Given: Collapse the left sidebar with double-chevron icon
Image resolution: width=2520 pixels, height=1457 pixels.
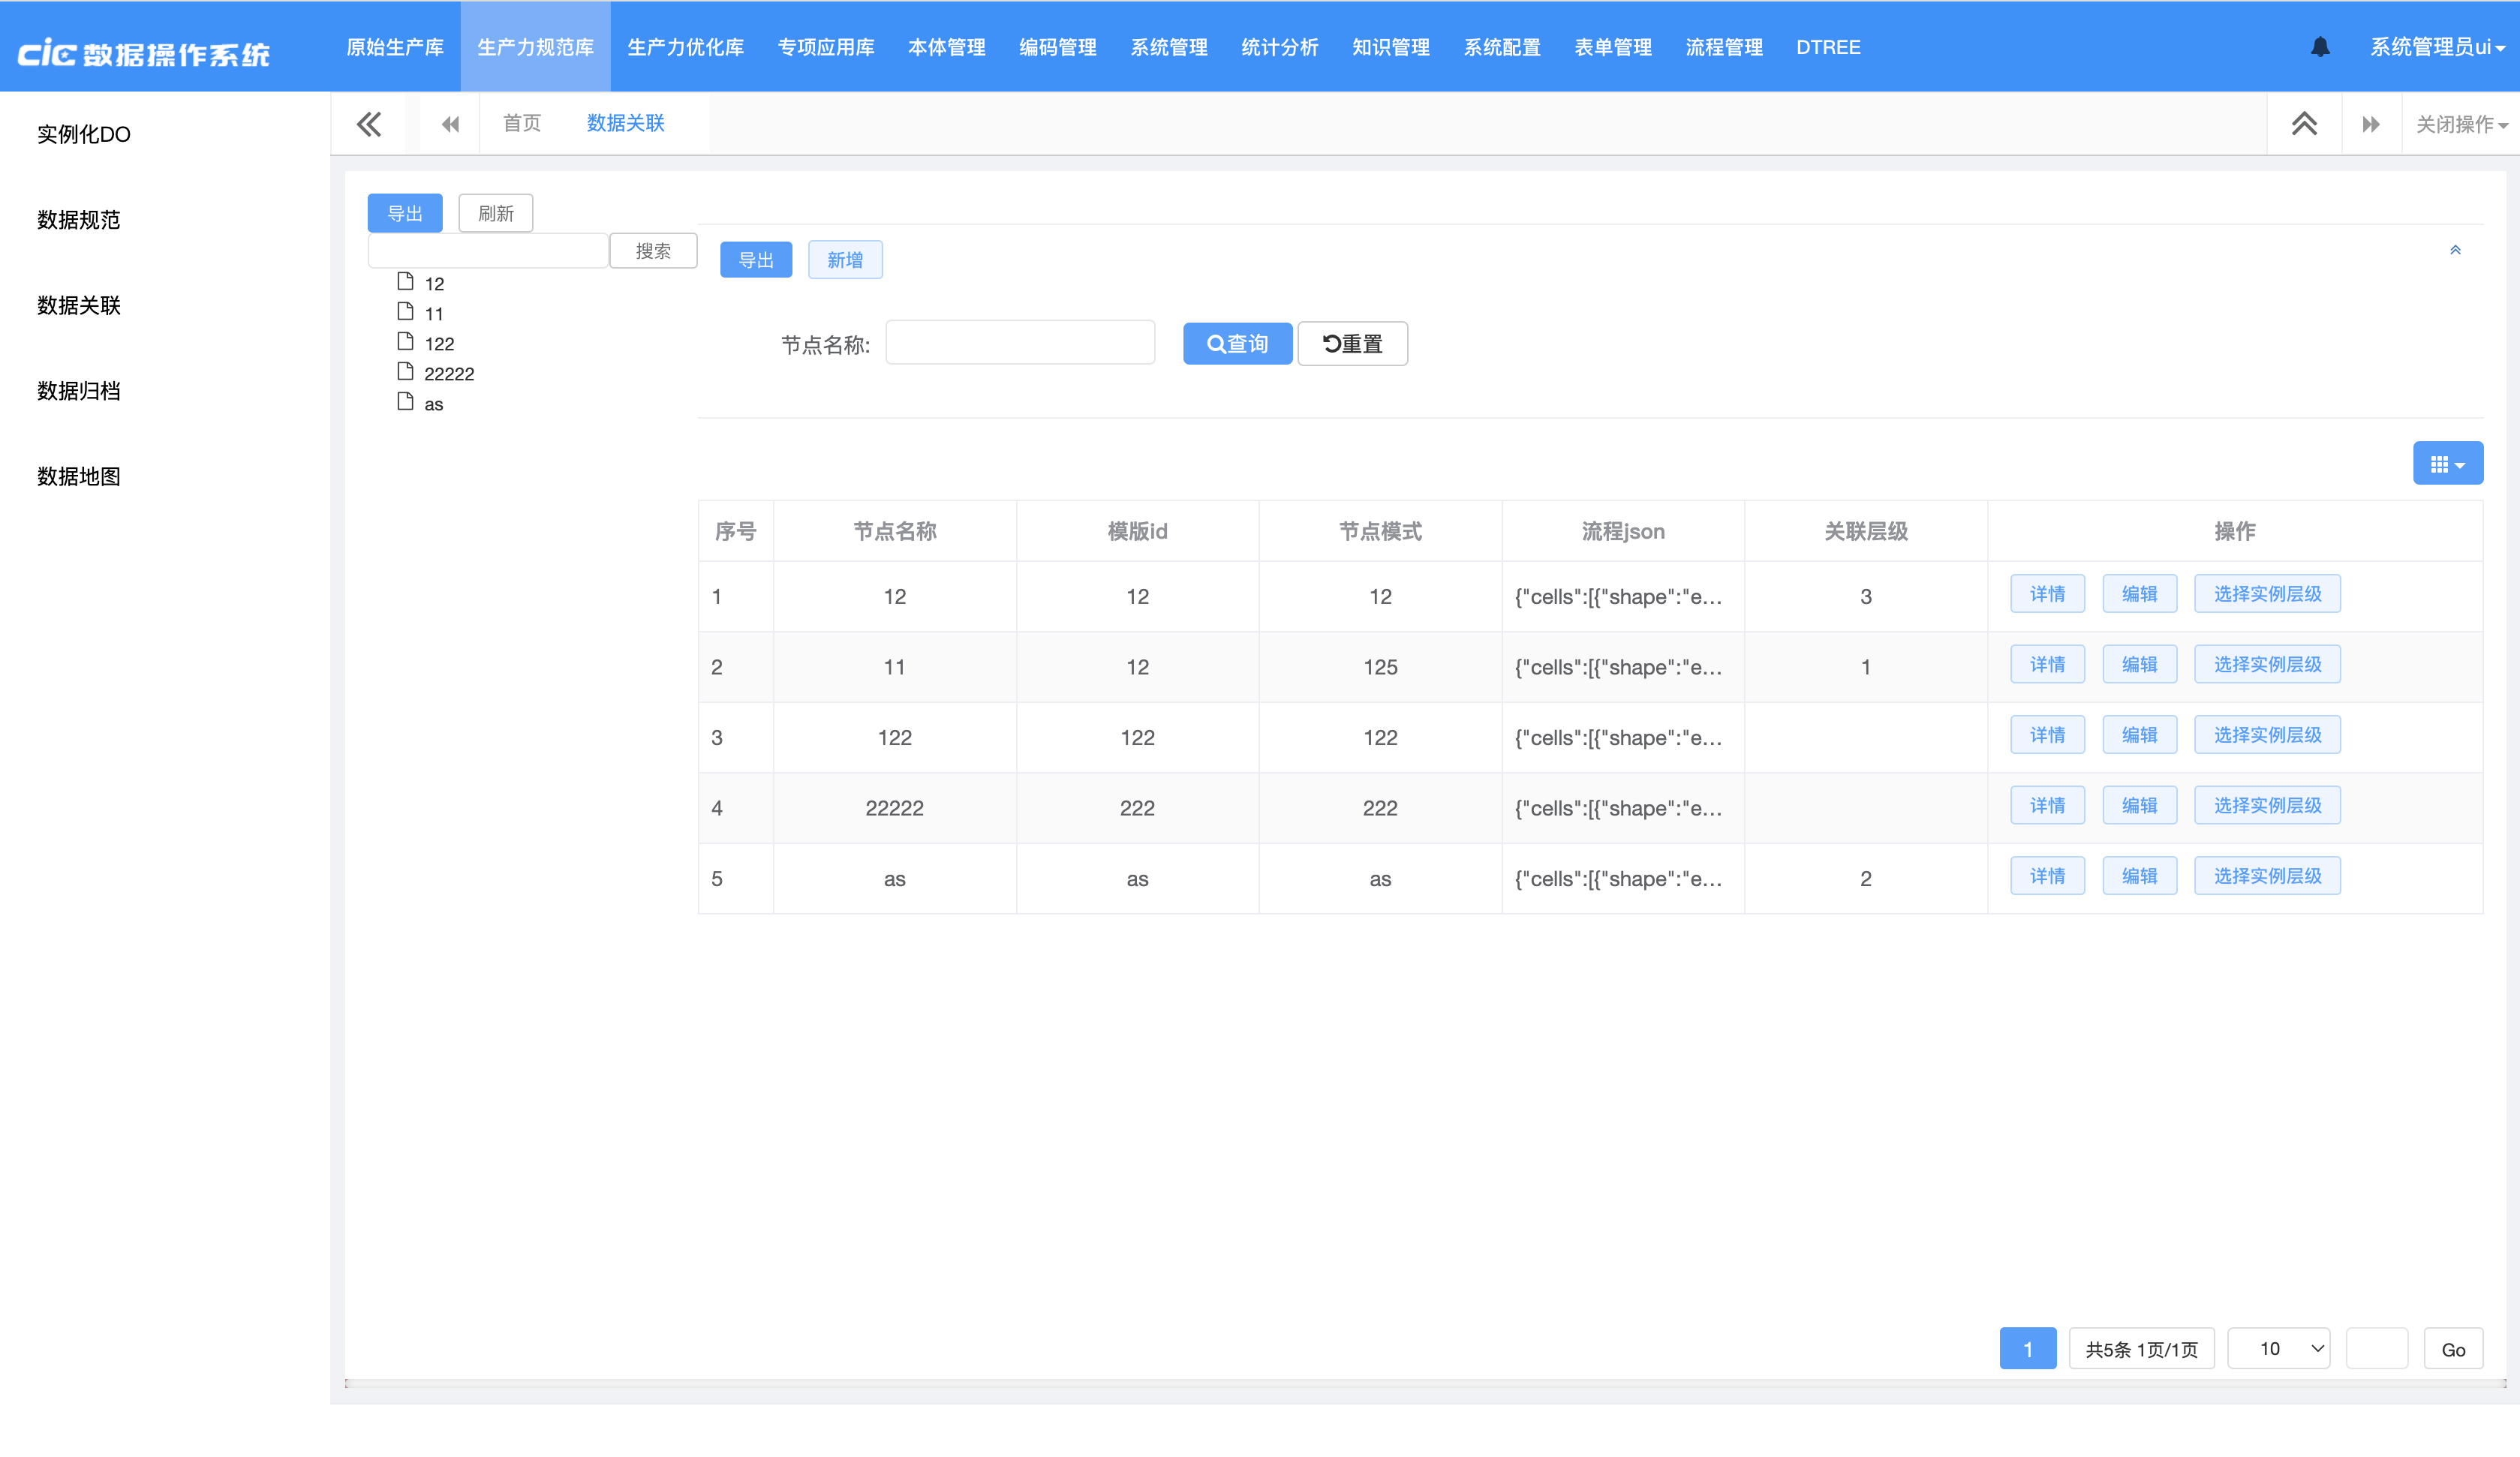Looking at the screenshot, I should point(369,124).
